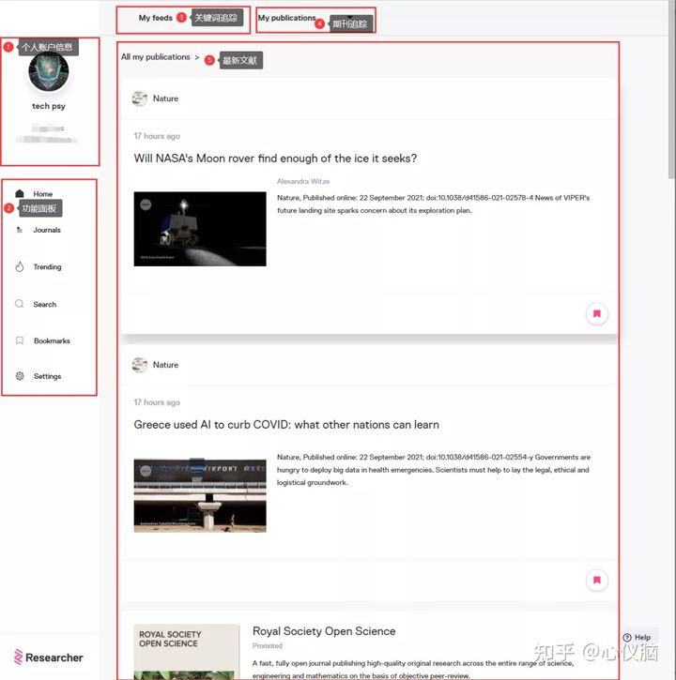Click the Settings gear icon
The width and height of the screenshot is (676, 680).
pos(20,376)
